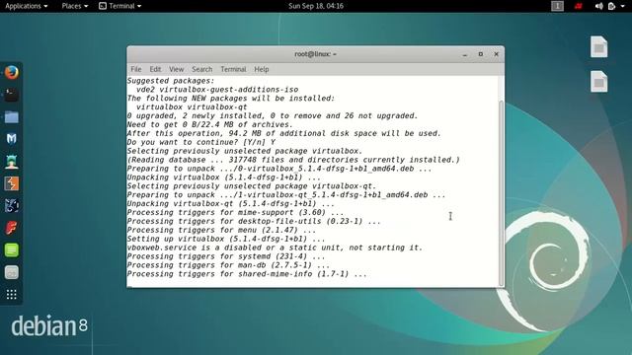Open the grey tweak tool icon in the dock
Screen dimensions: 632x355
click(12, 272)
